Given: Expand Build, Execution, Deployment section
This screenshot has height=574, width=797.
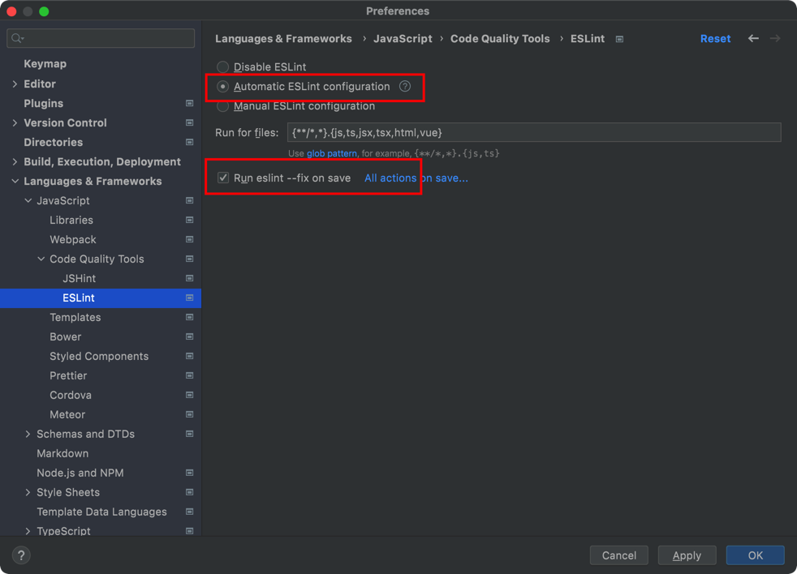Looking at the screenshot, I should (x=15, y=161).
